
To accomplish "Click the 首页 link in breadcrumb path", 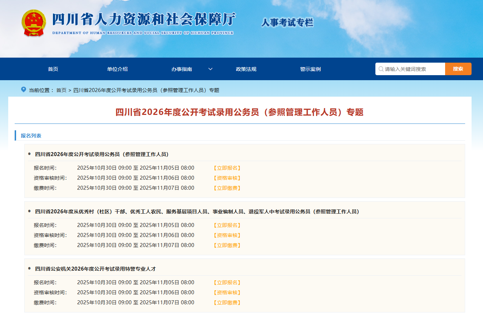I will pyautogui.click(x=61, y=90).
